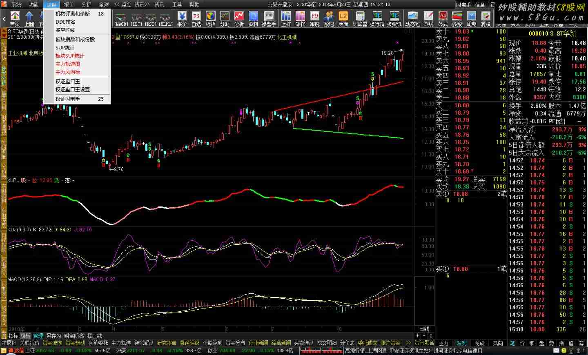Open 多股 multi-stock view icon
Viewport: 588px width, 355px height.
point(457,19)
